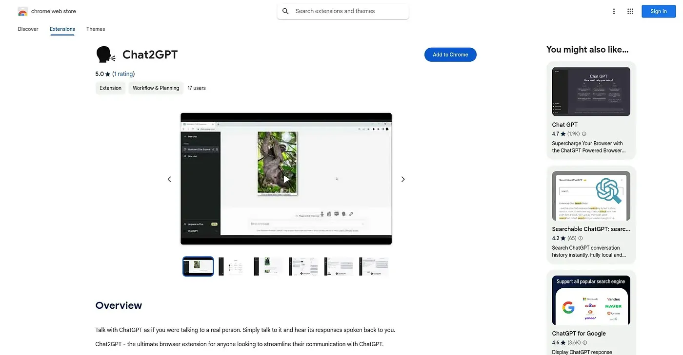Click the Overview heading
683x355 pixels.
[119, 305]
